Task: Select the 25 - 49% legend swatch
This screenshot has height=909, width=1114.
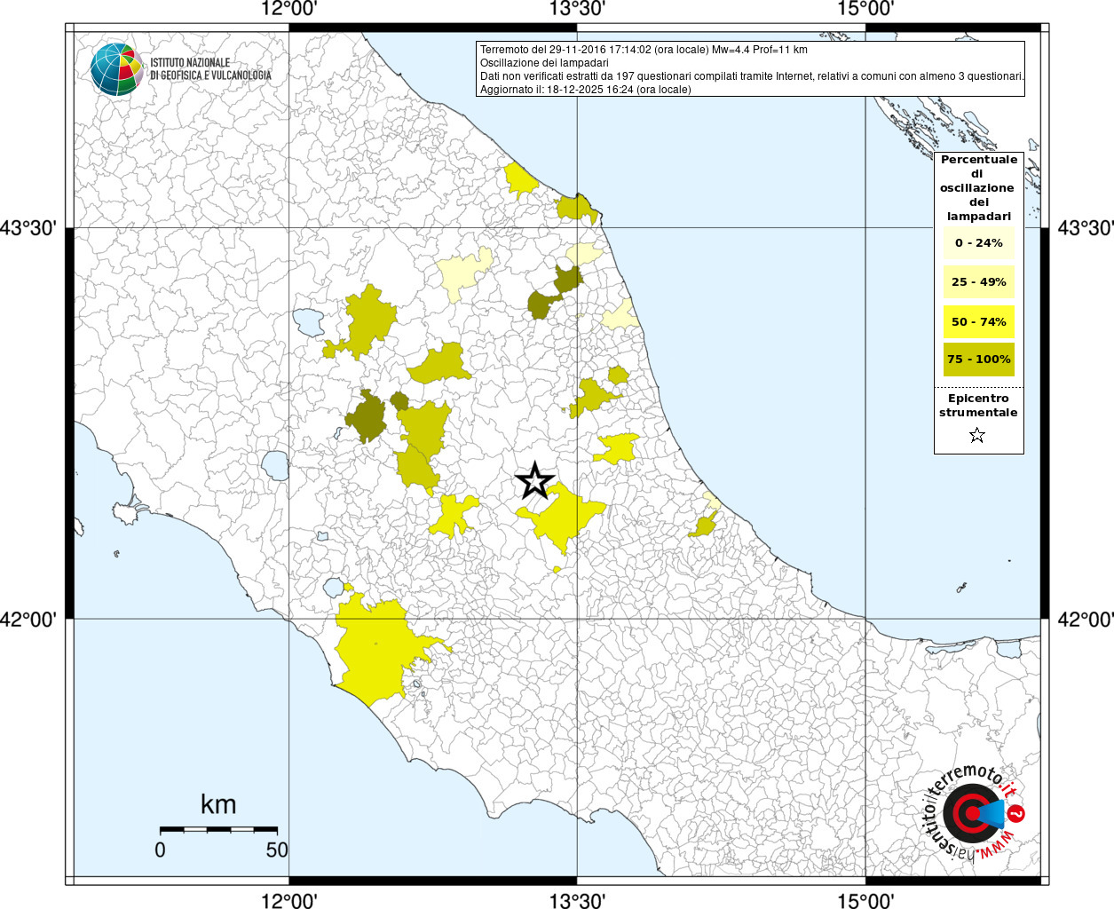Action: [978, 282]
